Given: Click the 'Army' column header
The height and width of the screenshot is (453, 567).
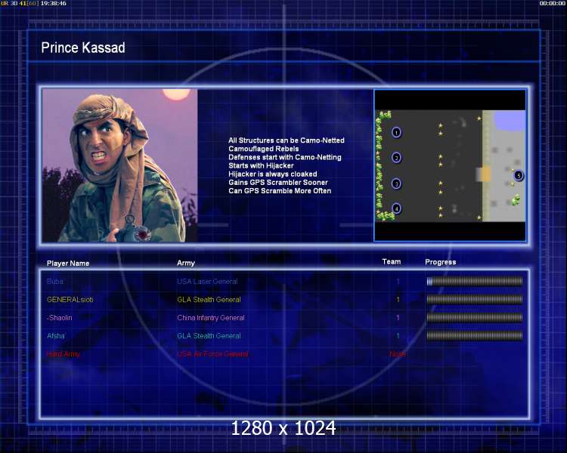Looking at the screenshot, I should pos(186,263).
